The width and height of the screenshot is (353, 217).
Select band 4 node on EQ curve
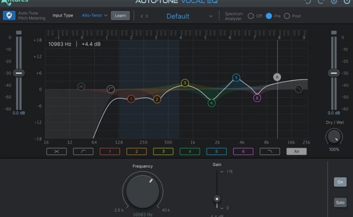[x=211, y=103]
